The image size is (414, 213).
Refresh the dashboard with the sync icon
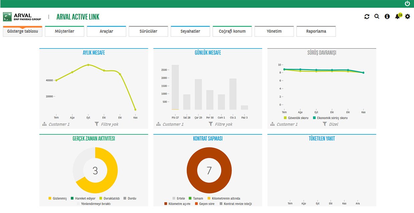point(367,16)
